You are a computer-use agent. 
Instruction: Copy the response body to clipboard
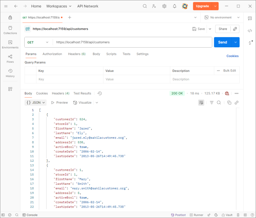[x=229, y=103]
